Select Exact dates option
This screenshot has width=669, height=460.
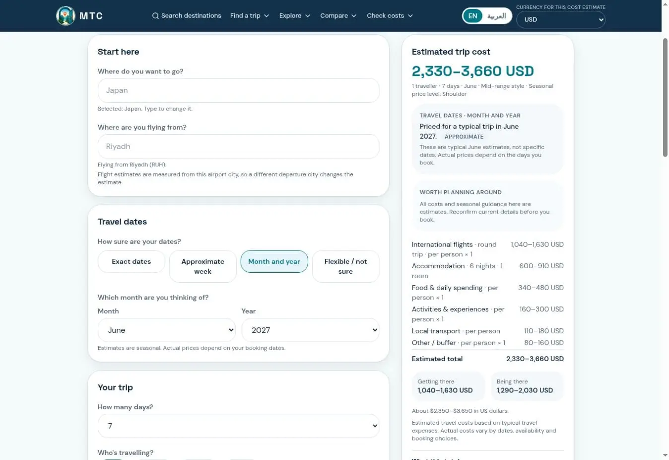coord(132,262)
